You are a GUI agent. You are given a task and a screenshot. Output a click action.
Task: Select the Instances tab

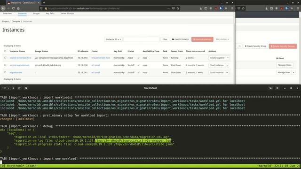coord(22,14)
